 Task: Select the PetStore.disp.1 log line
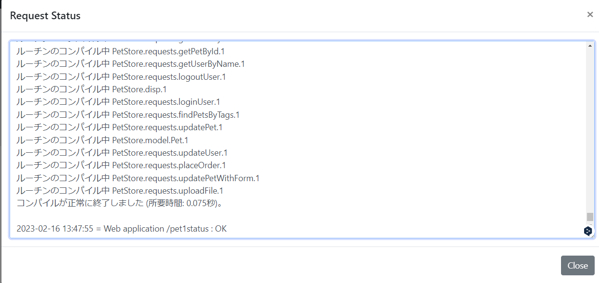(x=91, y=89)
